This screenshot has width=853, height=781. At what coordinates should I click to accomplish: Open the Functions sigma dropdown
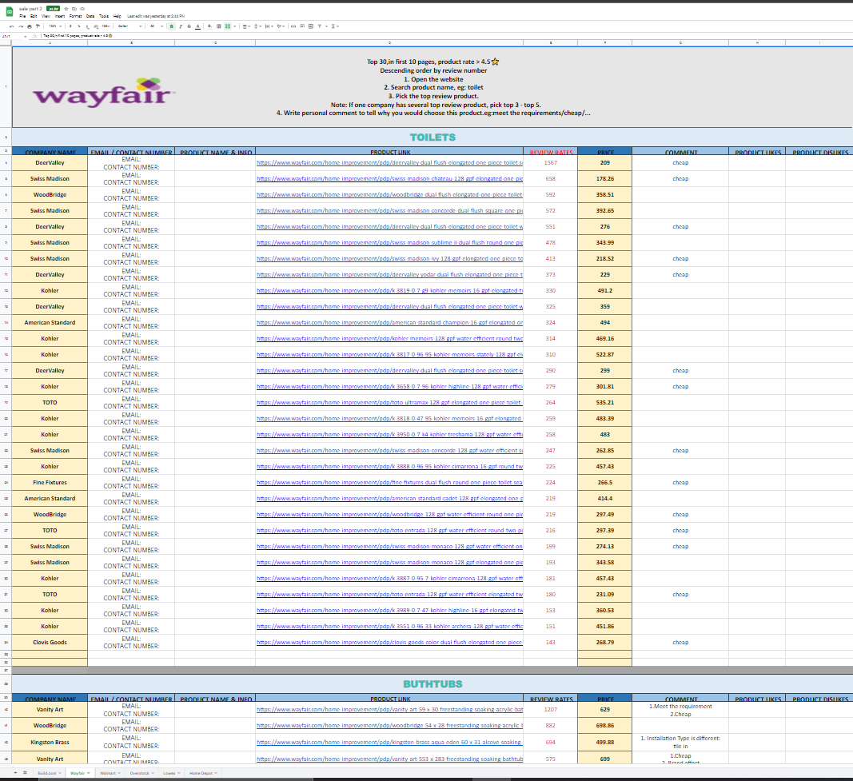(x=334, y=26)
